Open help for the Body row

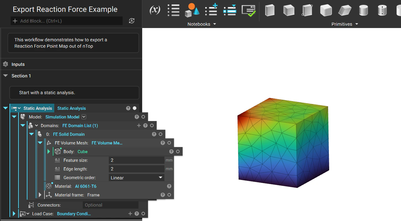pyautogui.click(x=171, y=151)
